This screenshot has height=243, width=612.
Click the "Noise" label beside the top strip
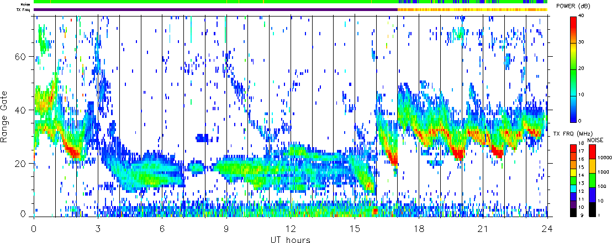[26, 4]
